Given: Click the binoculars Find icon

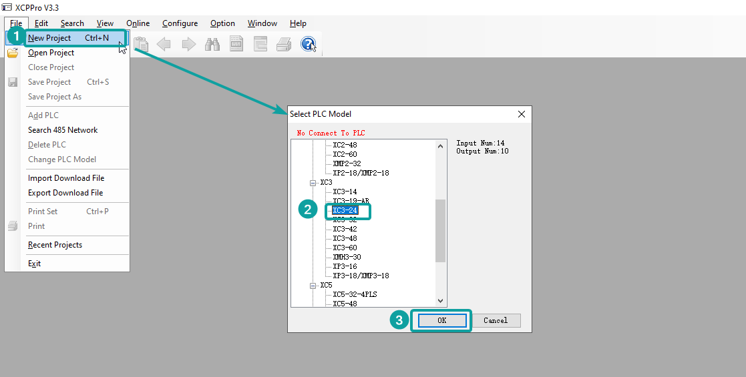Looking at the screenshot, I should click(x=212, y=45).
